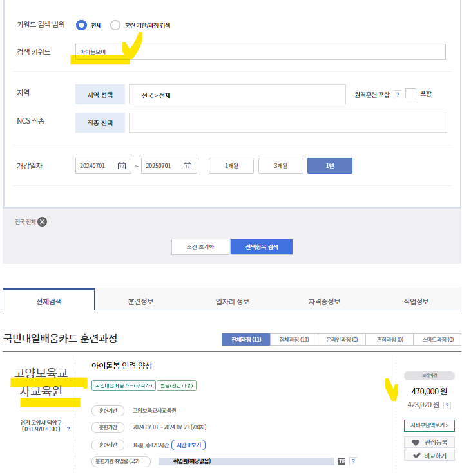This screenshot has width=462, height=473.
Task: Set the period to 1개월
Action: click(x=231, y=165)
